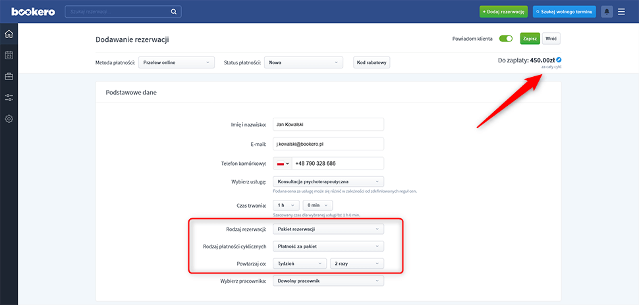Expand the Status płatności dropdown
This screenshot has height=305, width=639.
click(x=304, y=62)
